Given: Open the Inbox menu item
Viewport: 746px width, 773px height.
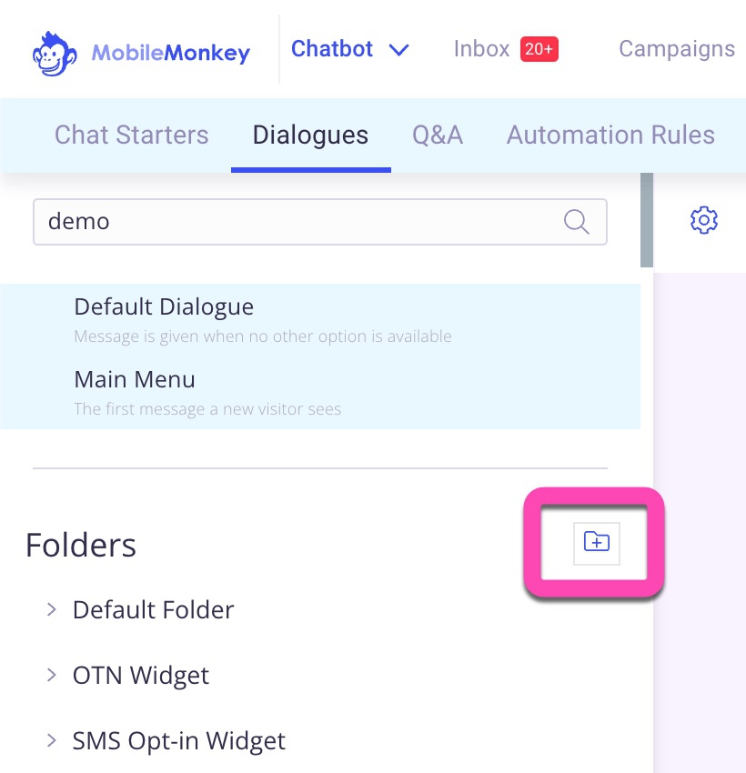Looking at the screenshot, I should pyautogui.click(x=481, y=49).
